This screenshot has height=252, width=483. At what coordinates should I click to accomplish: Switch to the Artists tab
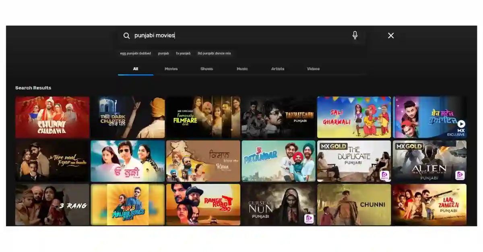(278, 69)
